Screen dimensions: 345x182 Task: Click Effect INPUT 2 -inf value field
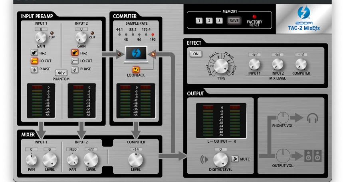tap(278, 54)
